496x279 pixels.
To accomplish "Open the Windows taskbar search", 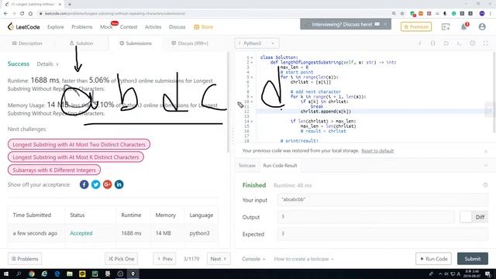I will pyautogui.click(x=19, y=274).
